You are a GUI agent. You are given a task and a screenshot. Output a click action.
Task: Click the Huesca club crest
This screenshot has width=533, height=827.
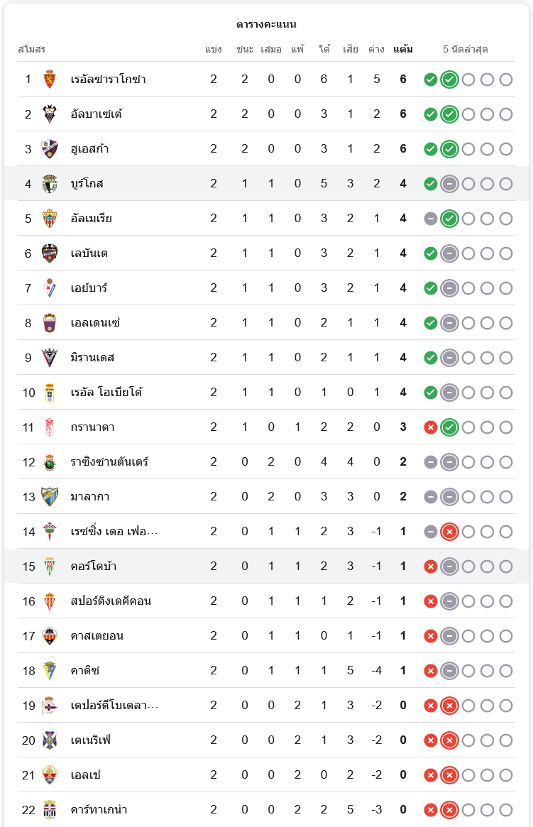pyautogui.click(x=50, y=148)
